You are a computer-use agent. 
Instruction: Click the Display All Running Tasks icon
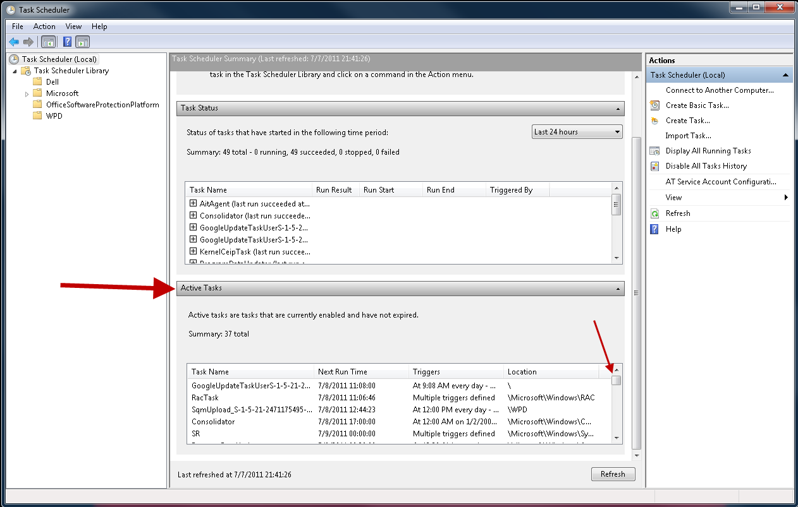pyautogui.click(x=655, y=151)
